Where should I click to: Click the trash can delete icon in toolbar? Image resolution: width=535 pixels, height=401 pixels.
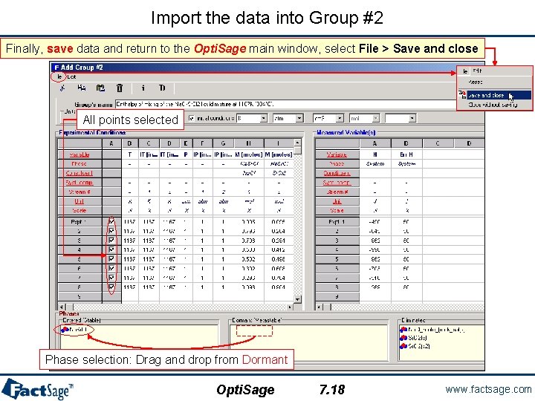[x=120, y=88]
